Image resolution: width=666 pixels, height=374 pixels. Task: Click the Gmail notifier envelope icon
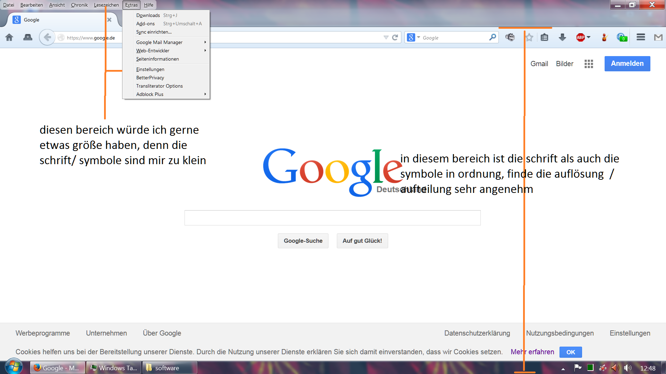click(x=658, y=37)
